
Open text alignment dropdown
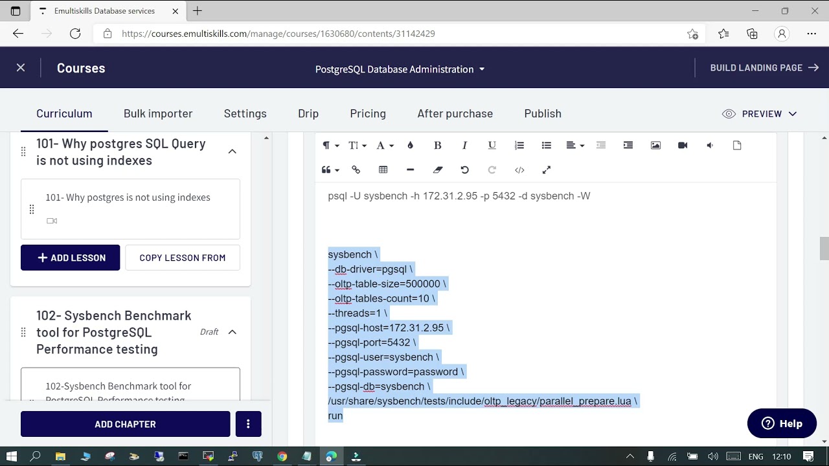pos(575,146)
